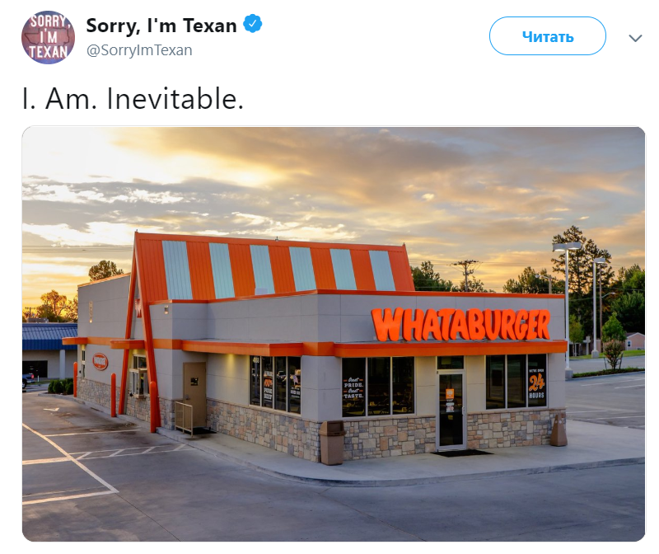Image resolution: width=659 pixels, height=554 pixels.
Task: Click the blue-roofed building on the left
Action: [49, 350]
